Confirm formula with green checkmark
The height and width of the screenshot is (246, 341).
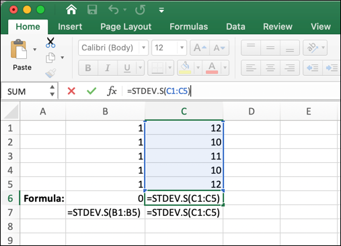[x=91, y=91]
